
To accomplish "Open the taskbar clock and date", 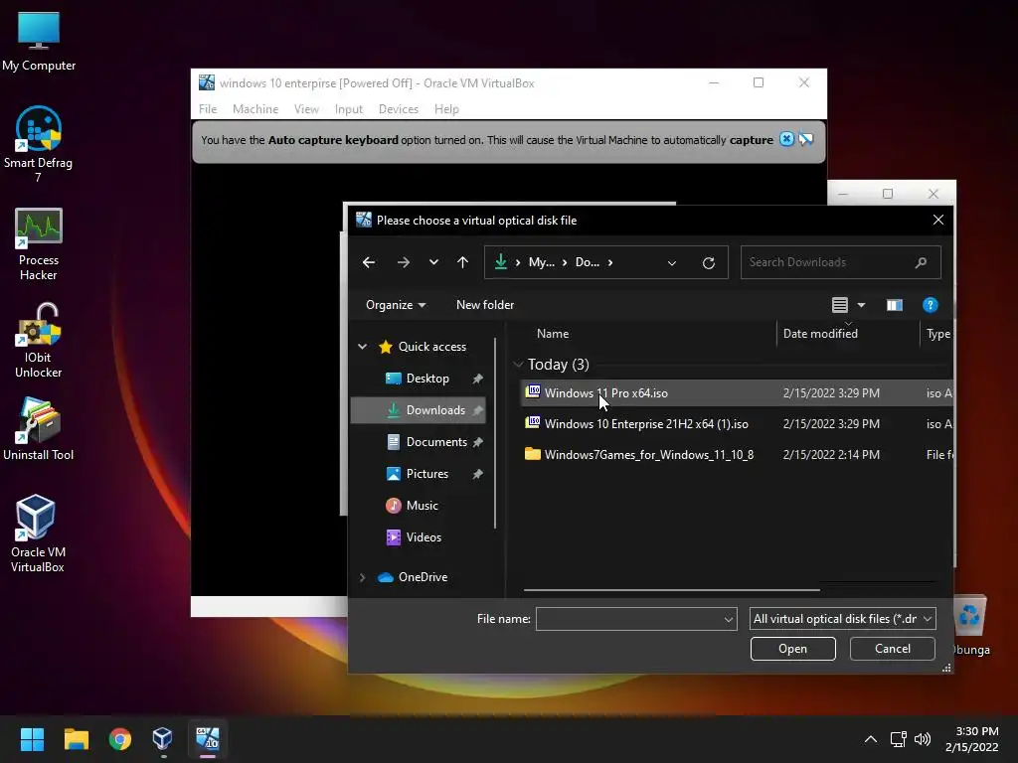I will (x=972, y=739).
